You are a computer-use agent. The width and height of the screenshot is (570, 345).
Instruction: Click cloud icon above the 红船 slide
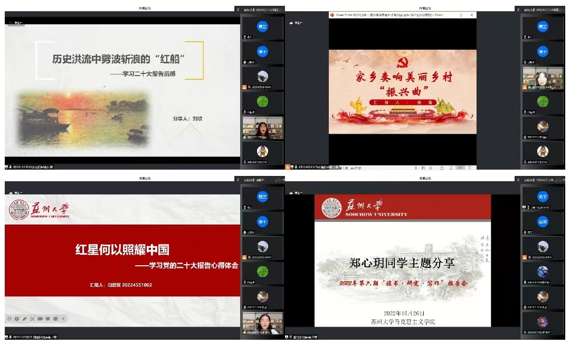(10, 22)
